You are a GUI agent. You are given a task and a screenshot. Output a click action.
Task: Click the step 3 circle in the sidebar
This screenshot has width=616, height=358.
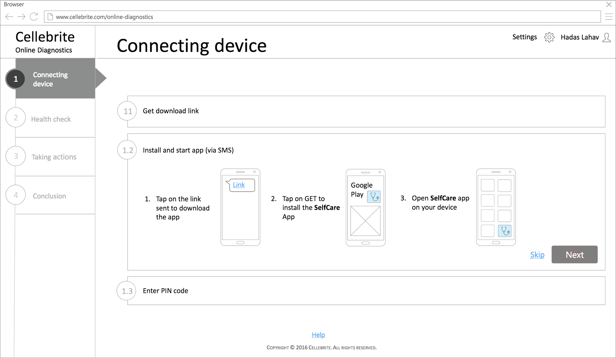[15, 156]
